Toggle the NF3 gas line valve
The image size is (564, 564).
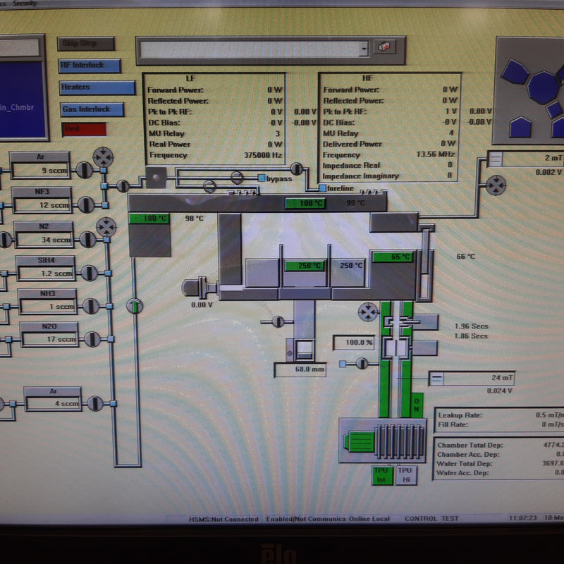click(x=85, y=205)
